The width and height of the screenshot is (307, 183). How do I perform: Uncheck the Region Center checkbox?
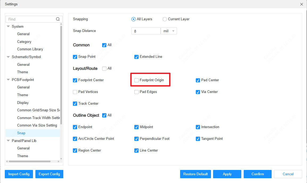[75, 151]
